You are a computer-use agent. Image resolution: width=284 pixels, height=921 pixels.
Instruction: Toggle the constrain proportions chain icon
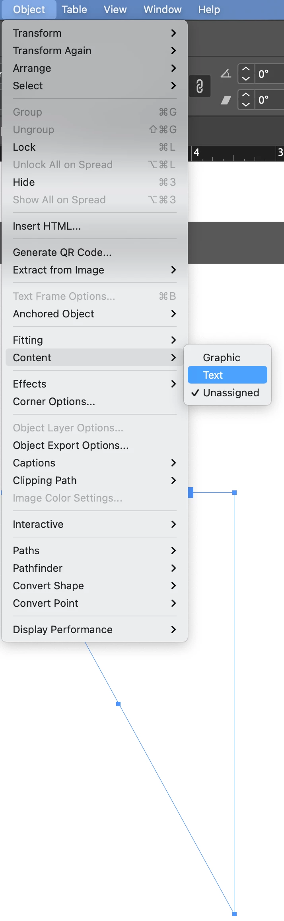pyautogui.click(x=200, y=86)
